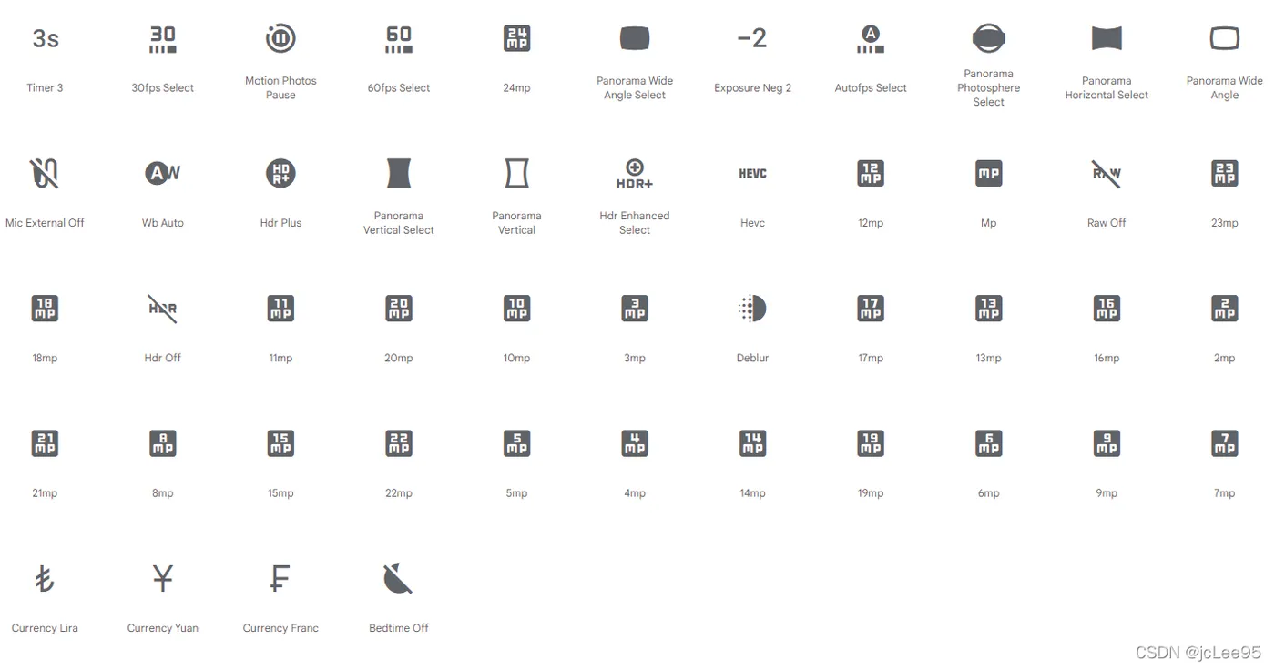Select the 24mp icon
The width and height of the screenshot is (1275, 670).
[x=516, y=38]
